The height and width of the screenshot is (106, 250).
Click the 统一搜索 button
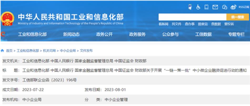[238, 17]
